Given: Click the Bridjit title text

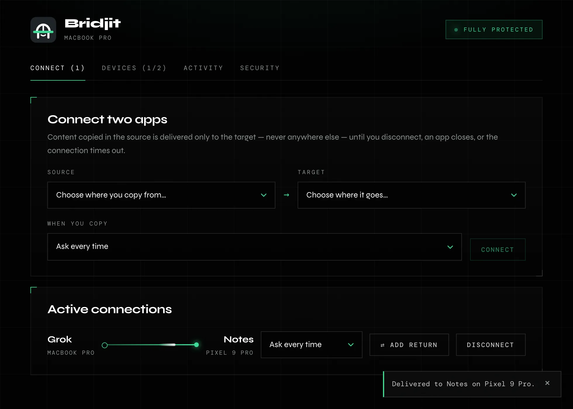Looking at the screenshot, I should [93, 24].
